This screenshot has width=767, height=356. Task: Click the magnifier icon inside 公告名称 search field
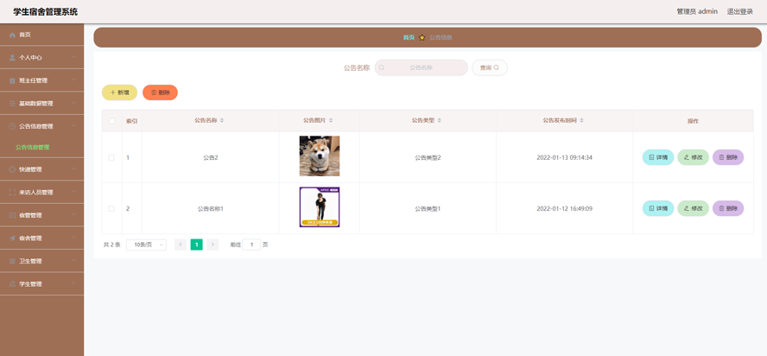[x=382, y=68]
